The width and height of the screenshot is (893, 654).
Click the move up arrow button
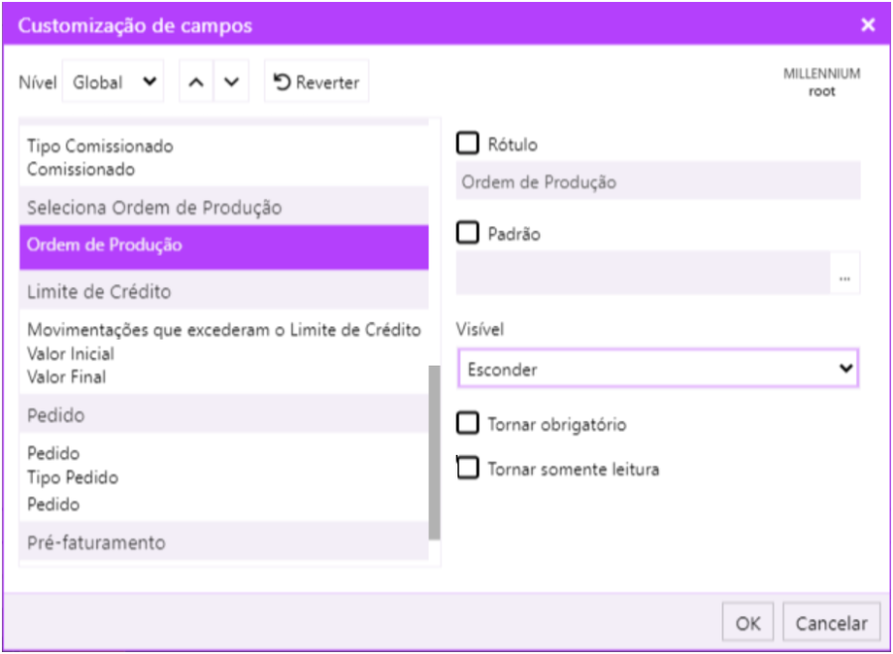pos(196,82)
